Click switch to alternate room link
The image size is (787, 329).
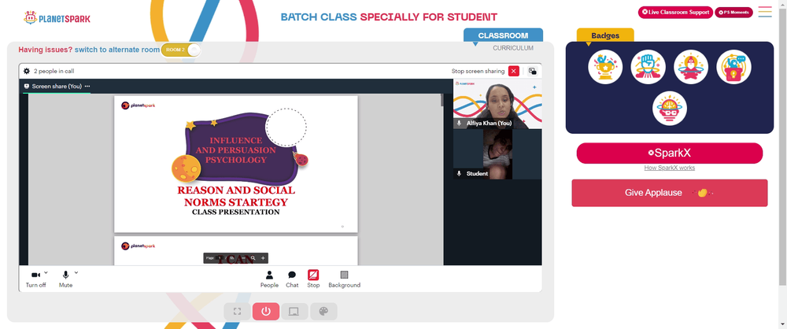pos(117,50)
